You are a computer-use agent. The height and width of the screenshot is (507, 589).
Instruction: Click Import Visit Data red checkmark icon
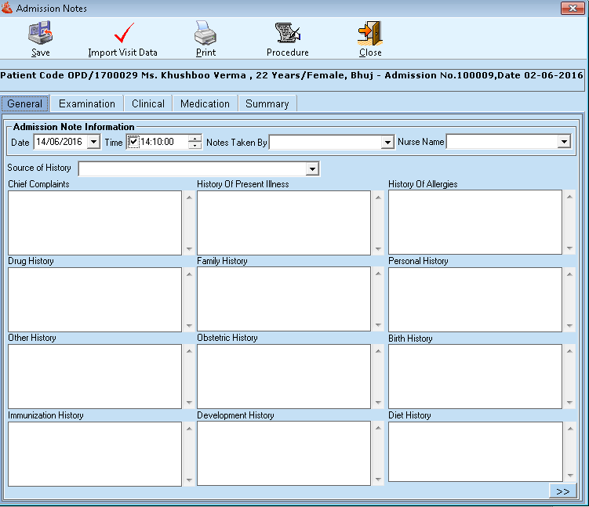123,34
